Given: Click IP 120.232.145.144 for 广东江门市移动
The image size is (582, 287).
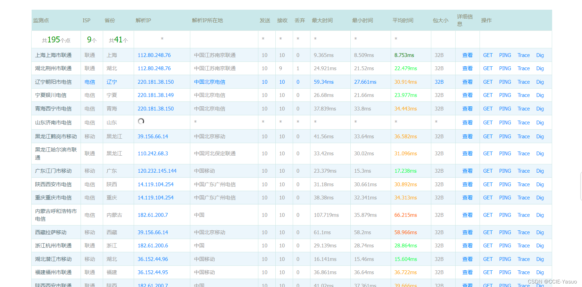Looking at the screenshot, I should click(x=157, y=171).
